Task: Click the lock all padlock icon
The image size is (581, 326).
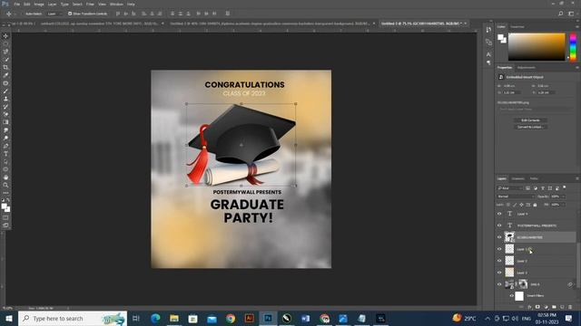Action: (535, 205)
